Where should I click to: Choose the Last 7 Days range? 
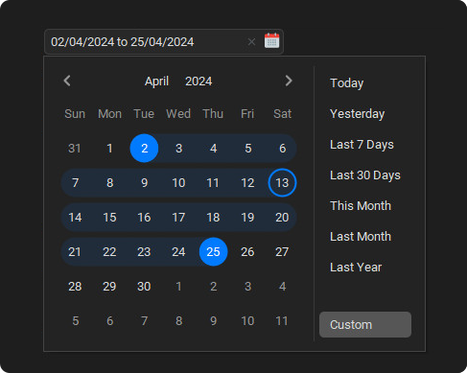pyautogui.click(x=362, y=145)
